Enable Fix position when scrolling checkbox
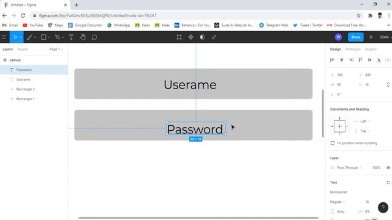392x220 pixels. point(333,143)
